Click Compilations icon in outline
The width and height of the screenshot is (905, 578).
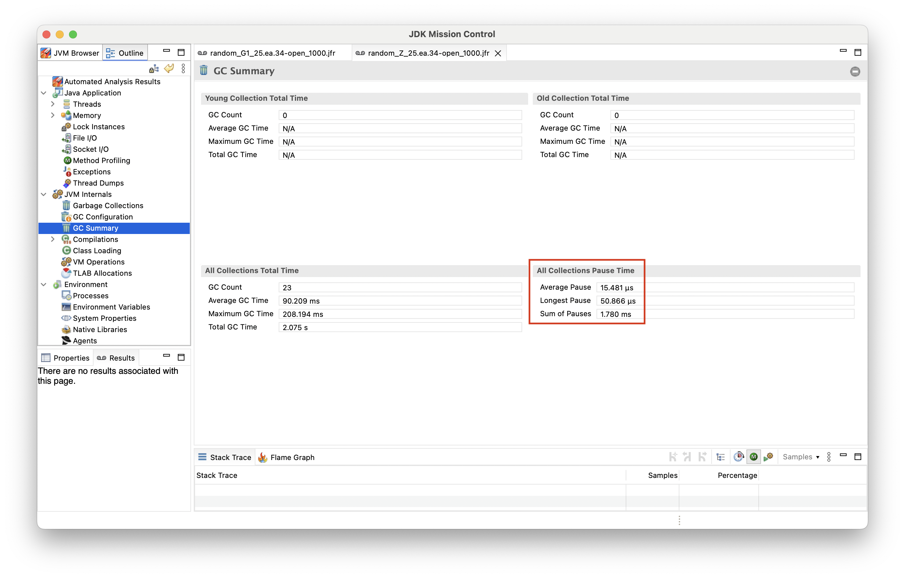pos(67,239)
